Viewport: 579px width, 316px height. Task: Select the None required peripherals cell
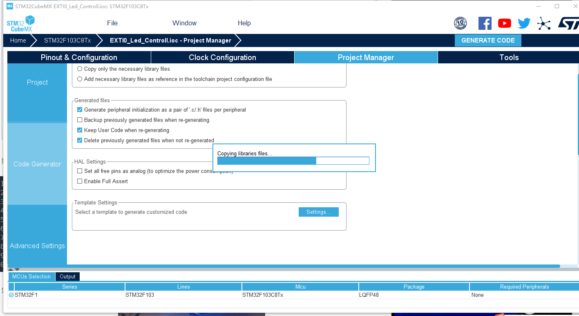coord(524,295)
